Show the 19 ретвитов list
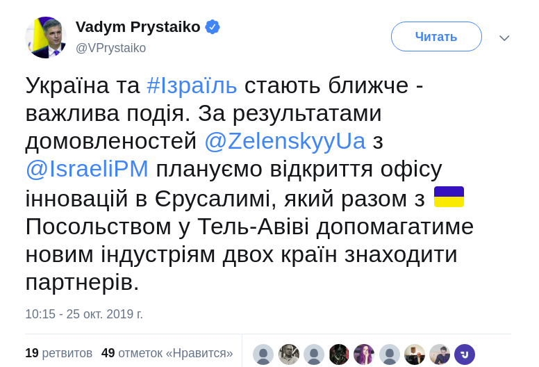Image resolution: width=539 pixels, height=367 pixels. point(59,353)
